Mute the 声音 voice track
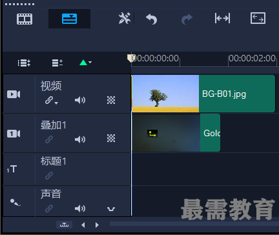The width and height of the screenshot is (279, 235). tap(80, 209)
